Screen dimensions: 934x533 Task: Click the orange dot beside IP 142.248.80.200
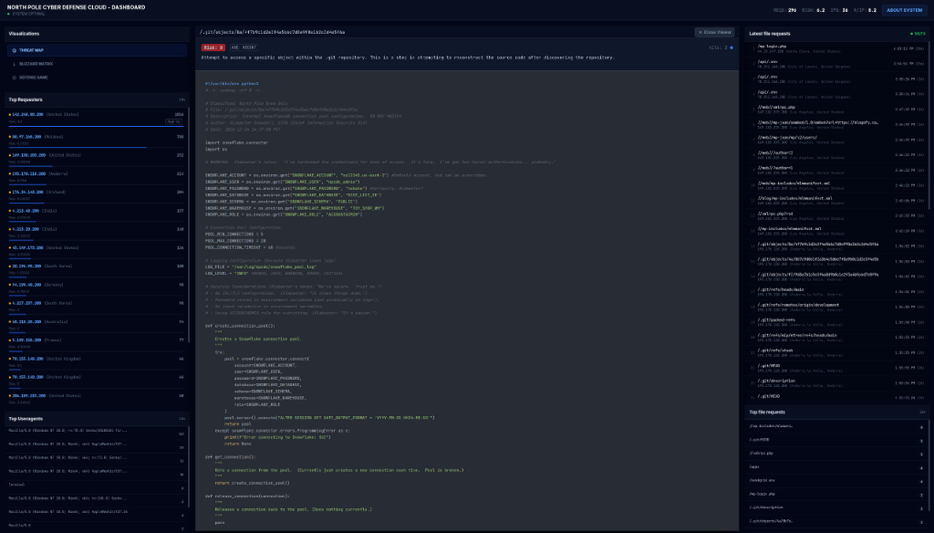tap(9, 114)
